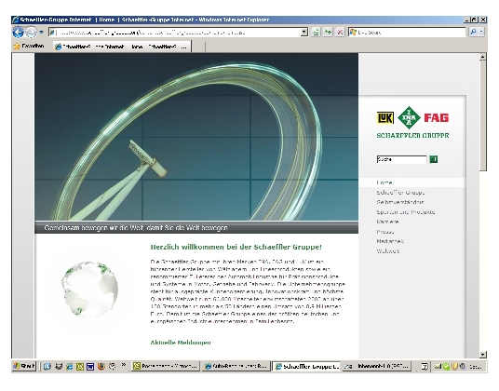Click the wind turbine hero image

pyautogui.click(x=196, y=137)
